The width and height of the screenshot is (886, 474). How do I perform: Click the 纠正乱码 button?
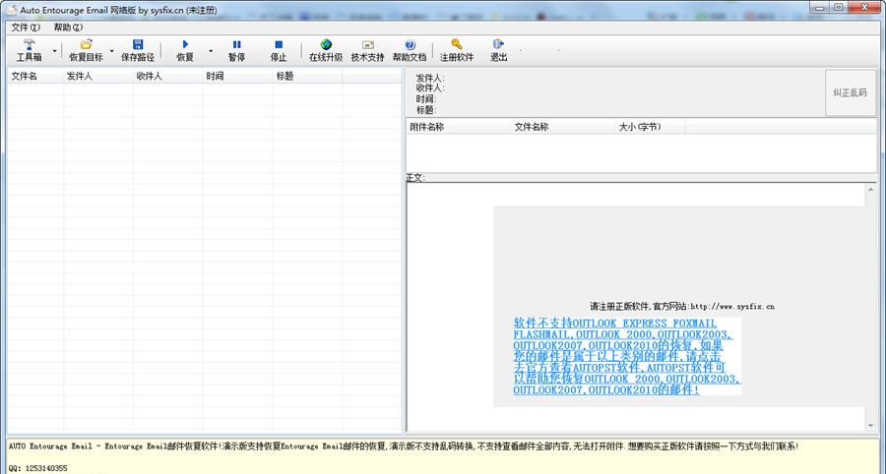[x=850, y=92]
